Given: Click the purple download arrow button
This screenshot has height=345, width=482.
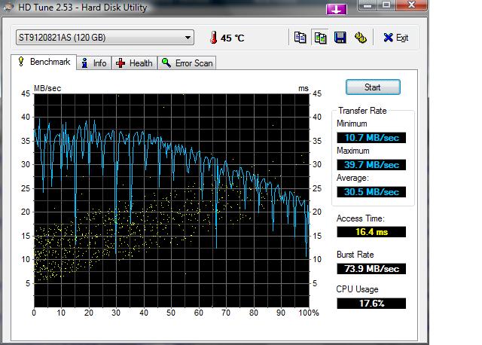Looking at the screenshot, I should (x=337, y=10).
